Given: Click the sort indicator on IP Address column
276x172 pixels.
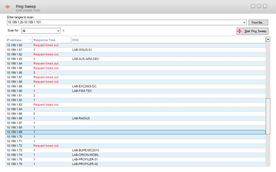Looking at the screenshot, I should [x=30, y=40].
